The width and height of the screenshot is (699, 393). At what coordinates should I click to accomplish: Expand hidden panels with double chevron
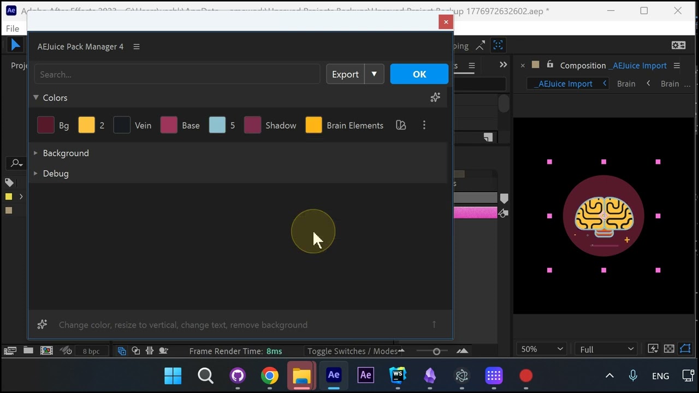(503, 65)
